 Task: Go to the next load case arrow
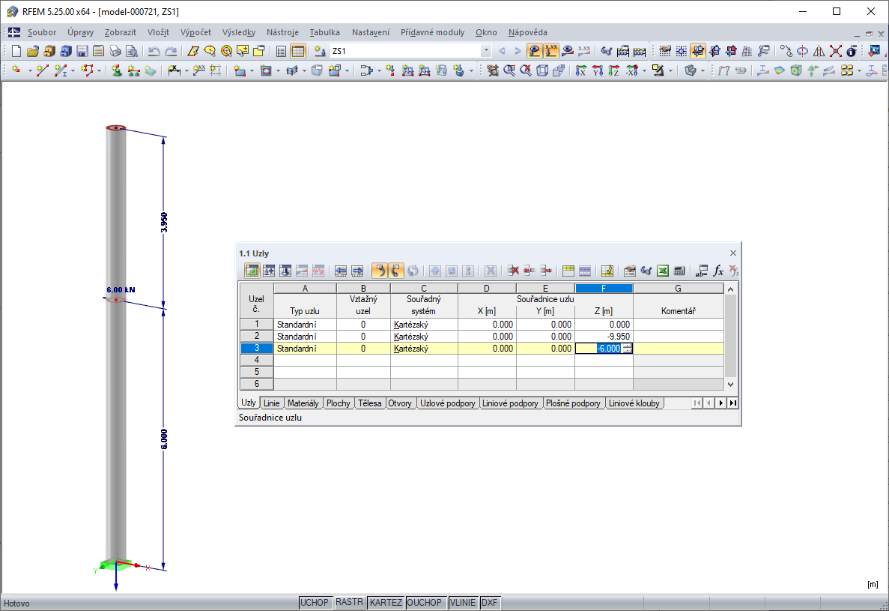pyautogui.click(x=517, y=51)
